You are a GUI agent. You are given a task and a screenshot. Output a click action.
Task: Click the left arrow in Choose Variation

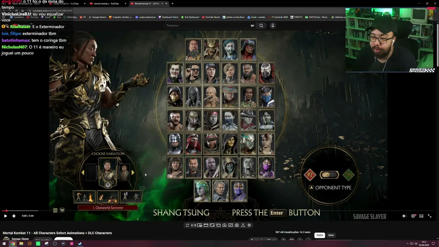(83, 173)
